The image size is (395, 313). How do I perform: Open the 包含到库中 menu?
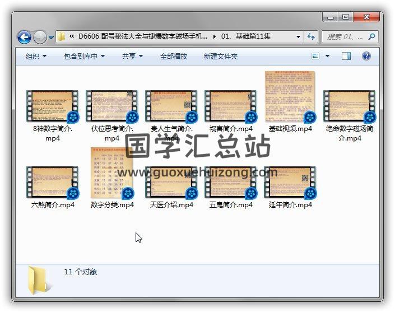(84, 56)
